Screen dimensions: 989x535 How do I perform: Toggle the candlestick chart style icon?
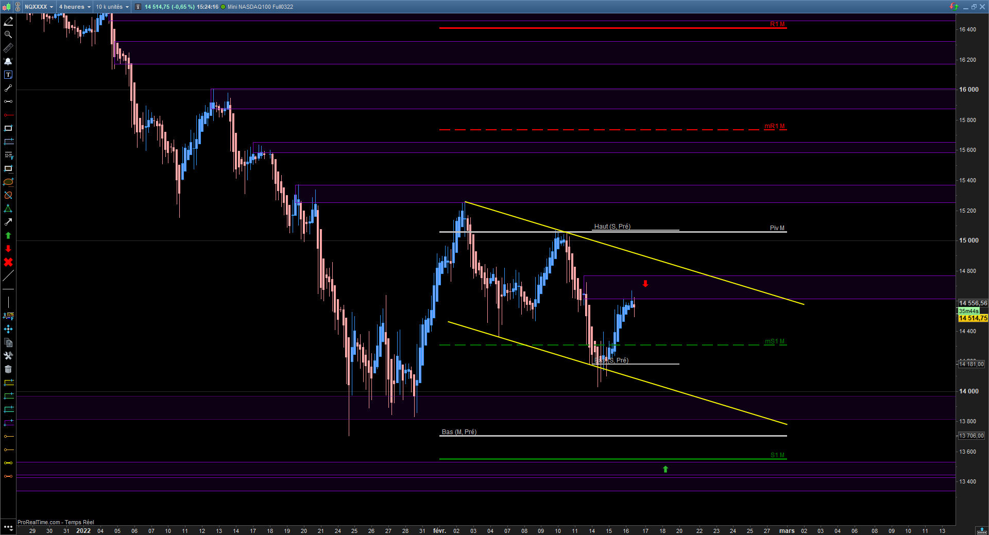(x=6, y=7)
